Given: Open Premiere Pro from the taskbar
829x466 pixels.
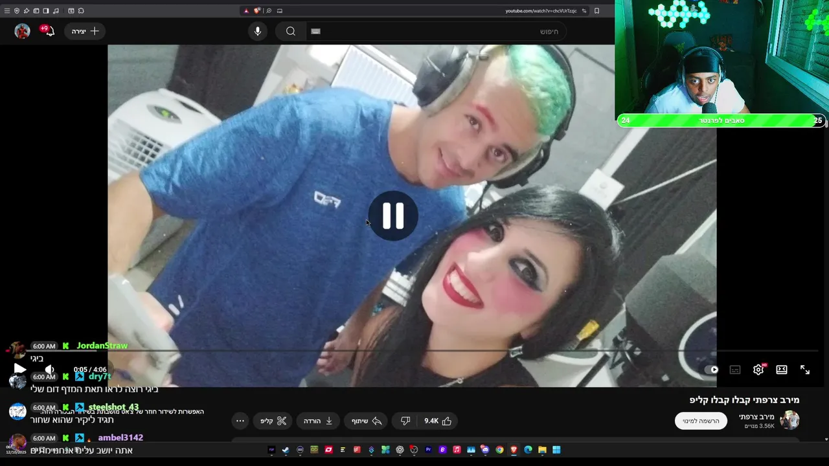Looking at the screenshot, I should click(x=428, y=450).
